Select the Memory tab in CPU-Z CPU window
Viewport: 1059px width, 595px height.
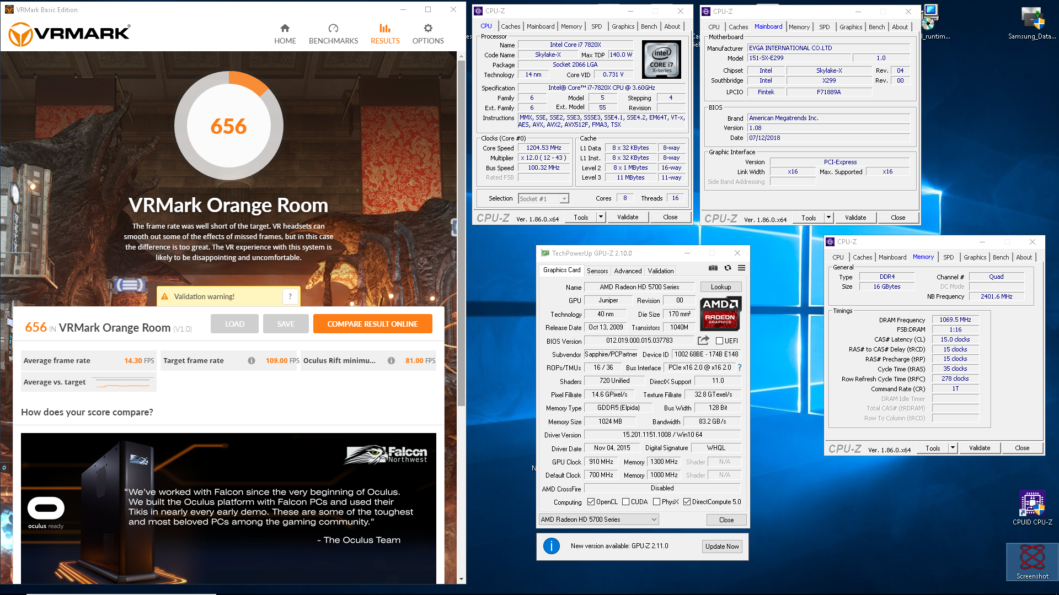(x=571, y=26)
